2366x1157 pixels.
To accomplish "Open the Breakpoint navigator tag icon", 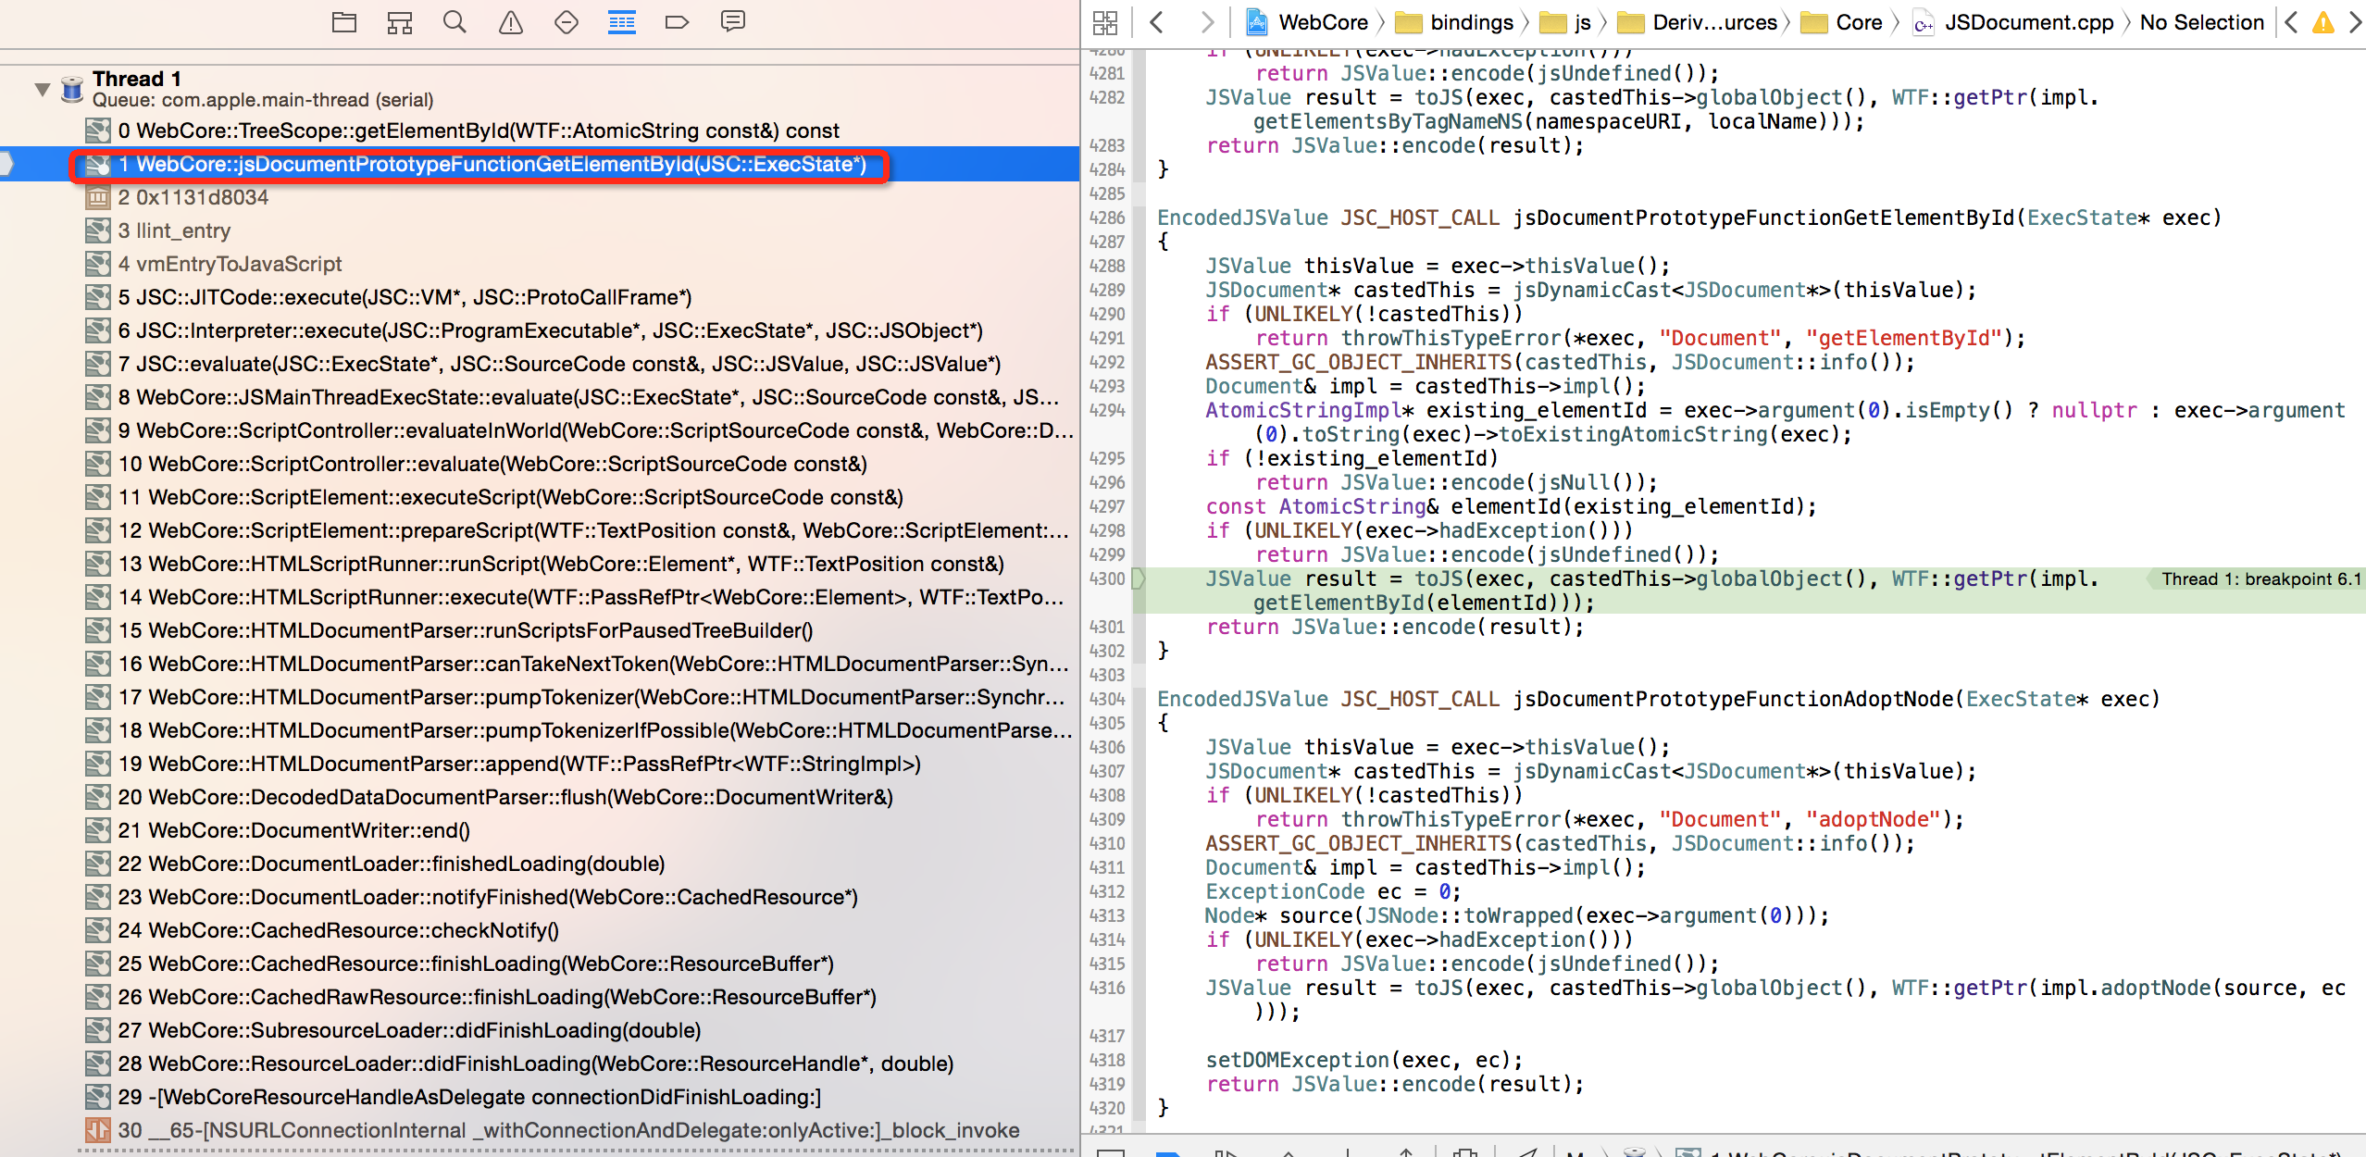I will [x=678, y=22].
